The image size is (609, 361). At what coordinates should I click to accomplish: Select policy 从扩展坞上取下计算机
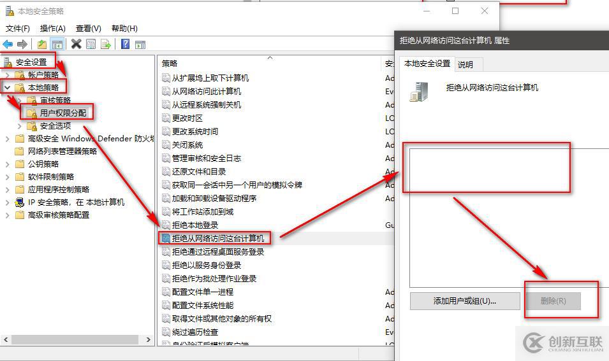210,78
